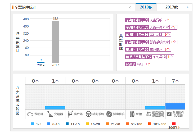The width and height of the screenshot is (193, 133).
Task: Click the 0个 count above 发动机
Action: click(x=35, y=81)
